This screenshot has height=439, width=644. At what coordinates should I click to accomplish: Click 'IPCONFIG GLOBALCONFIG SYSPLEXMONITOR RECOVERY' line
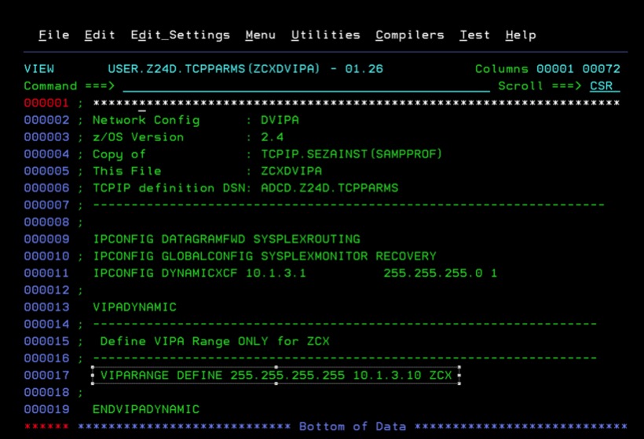pyautogui.click(x=265, y=256)
